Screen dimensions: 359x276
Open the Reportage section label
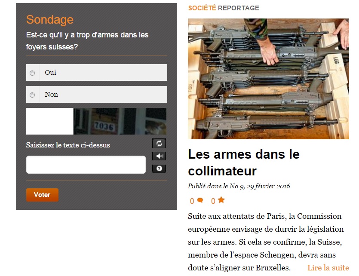239,8
